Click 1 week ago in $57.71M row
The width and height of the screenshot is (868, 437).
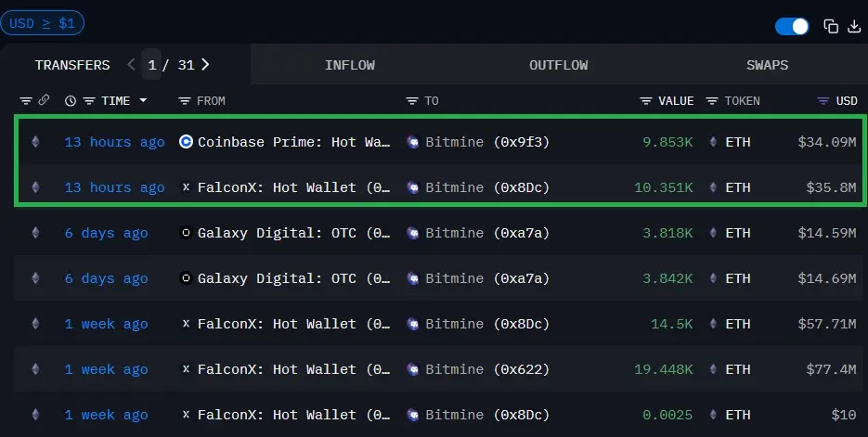tap(106, 324)
